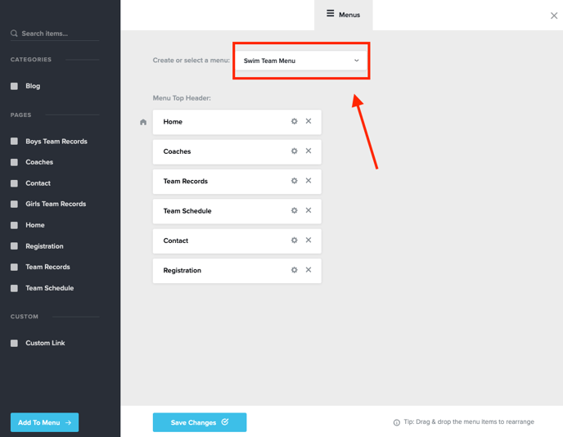This screenshot has height=437, width=563.
Task: Switch to the Menus tab
Action: pos(343,15)
